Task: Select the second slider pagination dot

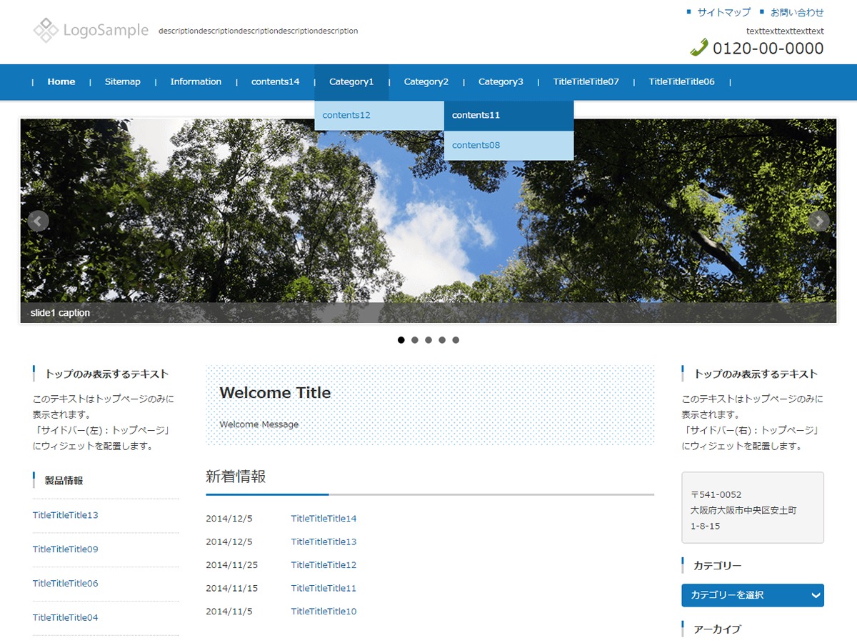Action: [x=415, y=340]
